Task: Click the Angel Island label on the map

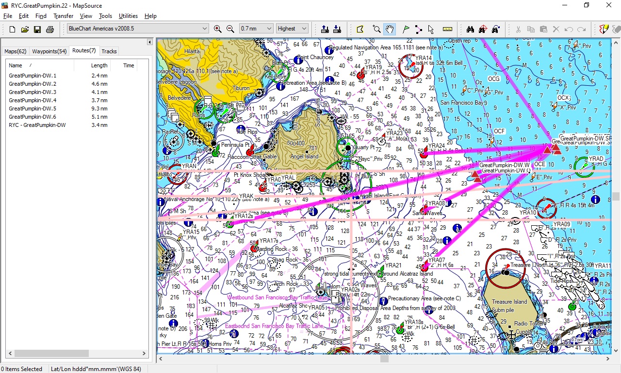Action: [305, 156]
